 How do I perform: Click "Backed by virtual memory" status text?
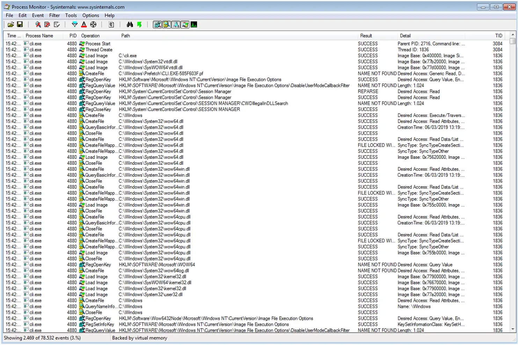(x=140, y=338)
